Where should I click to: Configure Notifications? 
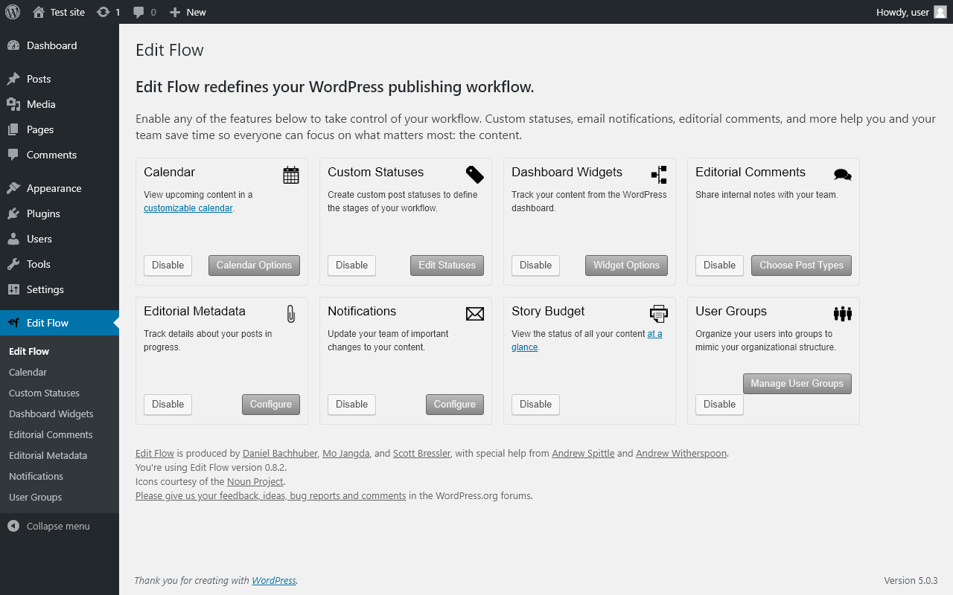coord(455,405)
